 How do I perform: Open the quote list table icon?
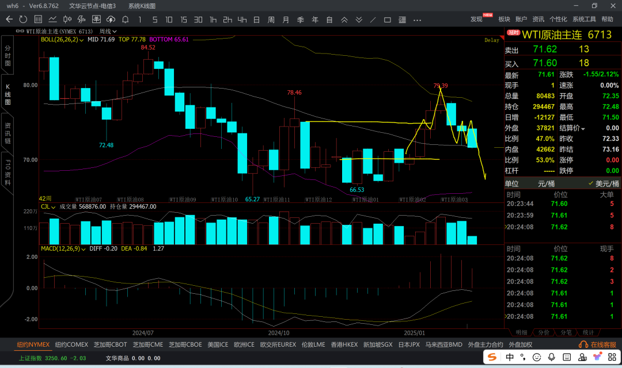38,20
